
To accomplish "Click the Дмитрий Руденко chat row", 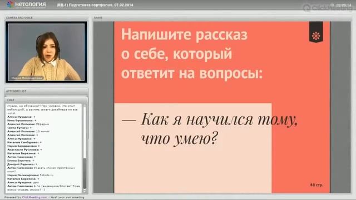I will tap(22, 164).
